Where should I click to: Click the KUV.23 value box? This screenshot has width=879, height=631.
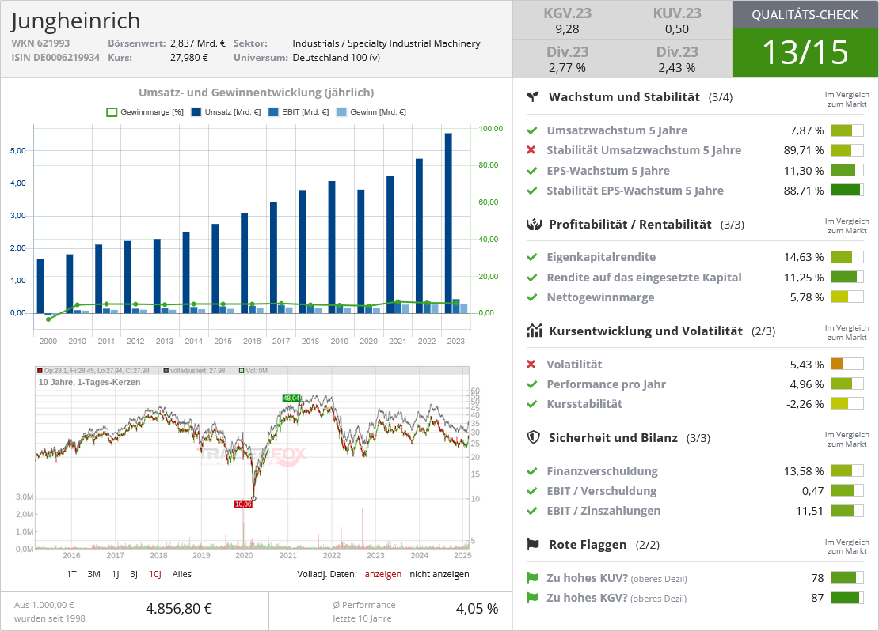(x=677, y=20)
